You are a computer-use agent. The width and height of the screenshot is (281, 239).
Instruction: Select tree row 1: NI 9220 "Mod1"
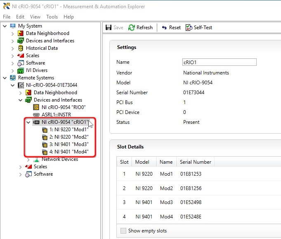[69, 130]
